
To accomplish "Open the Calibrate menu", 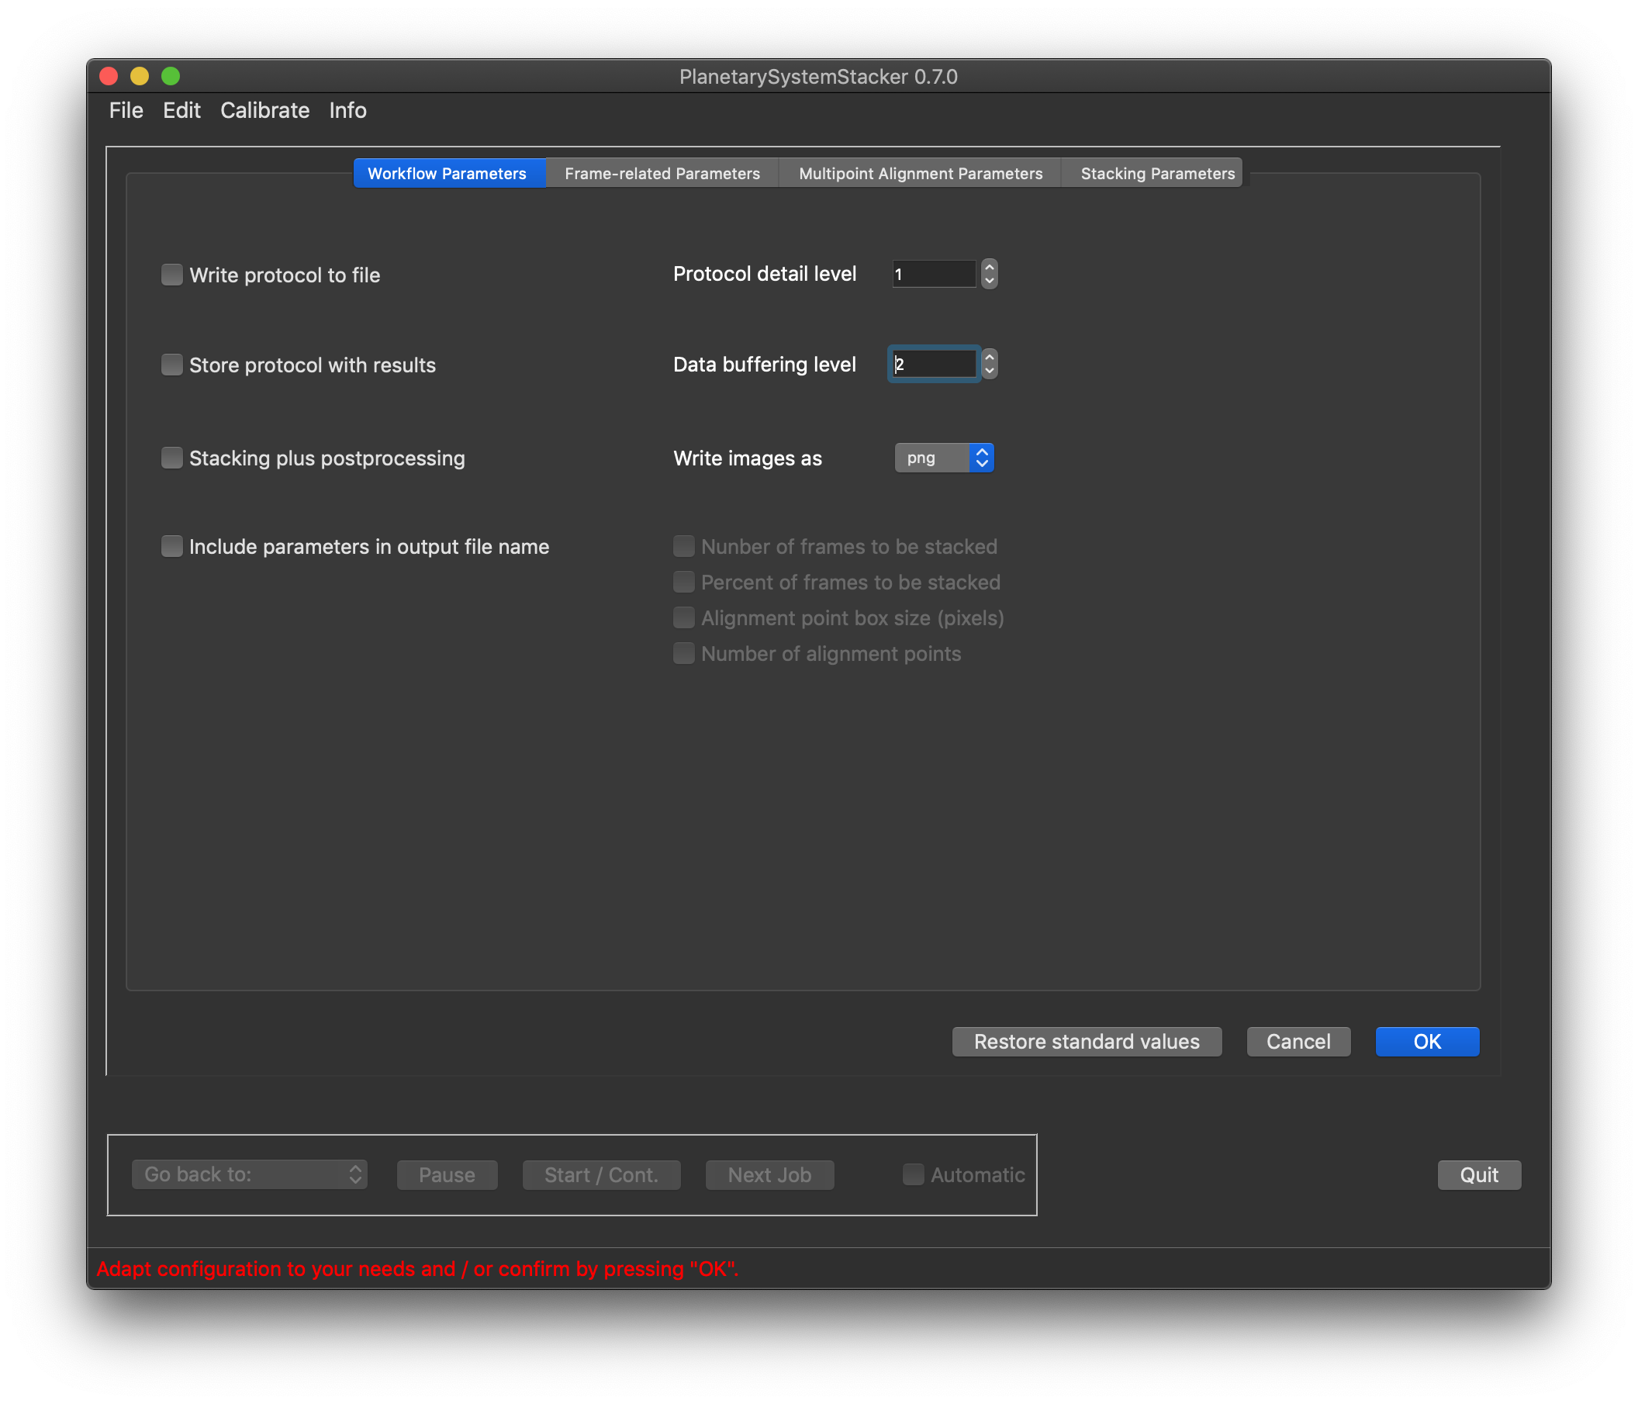I will pos(264,110).
